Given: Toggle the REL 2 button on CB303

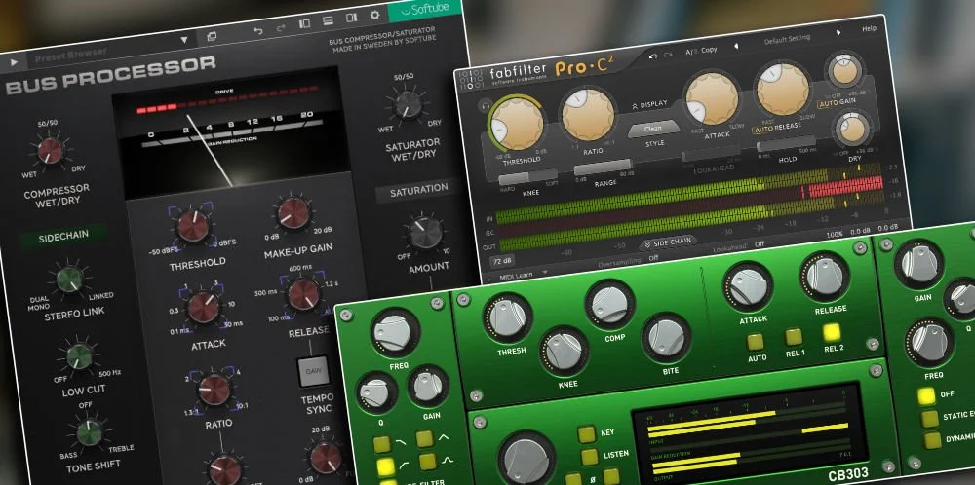Looking at the screenshot, I should (832, 332).
